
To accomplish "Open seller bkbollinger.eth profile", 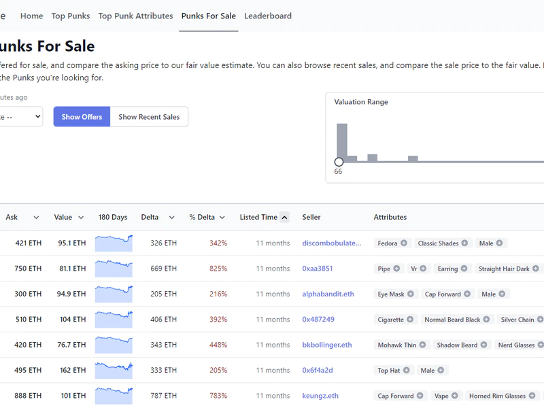I will pos(327,345).
